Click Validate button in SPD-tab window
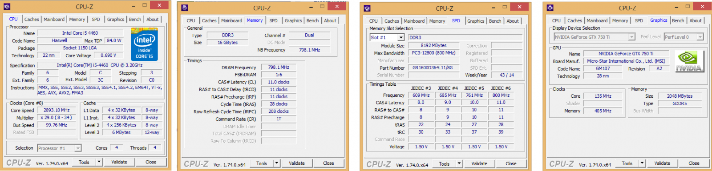Viewport: 712px width, 171px height. click(479, 163)
